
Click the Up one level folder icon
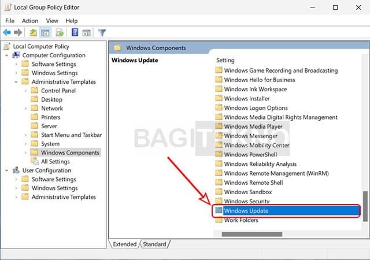pos(33,32)
